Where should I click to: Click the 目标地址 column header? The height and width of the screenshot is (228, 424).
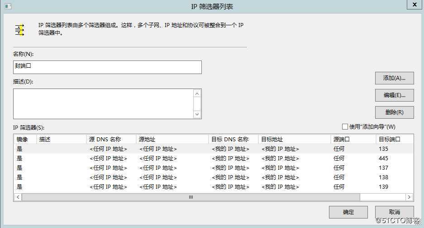[x=294, y=139]
